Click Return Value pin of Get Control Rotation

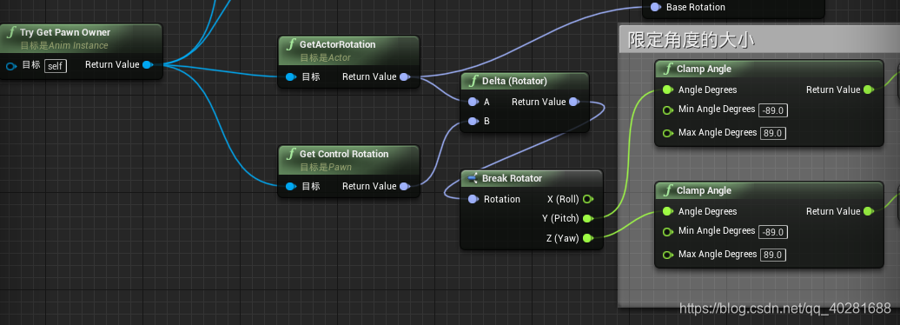[x=405, y=186]
